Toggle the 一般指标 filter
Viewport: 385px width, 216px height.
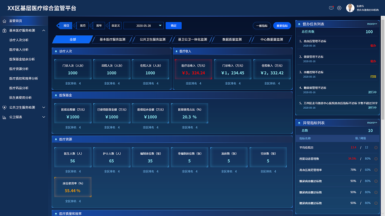pyautogui.click(x=262, y=26)
